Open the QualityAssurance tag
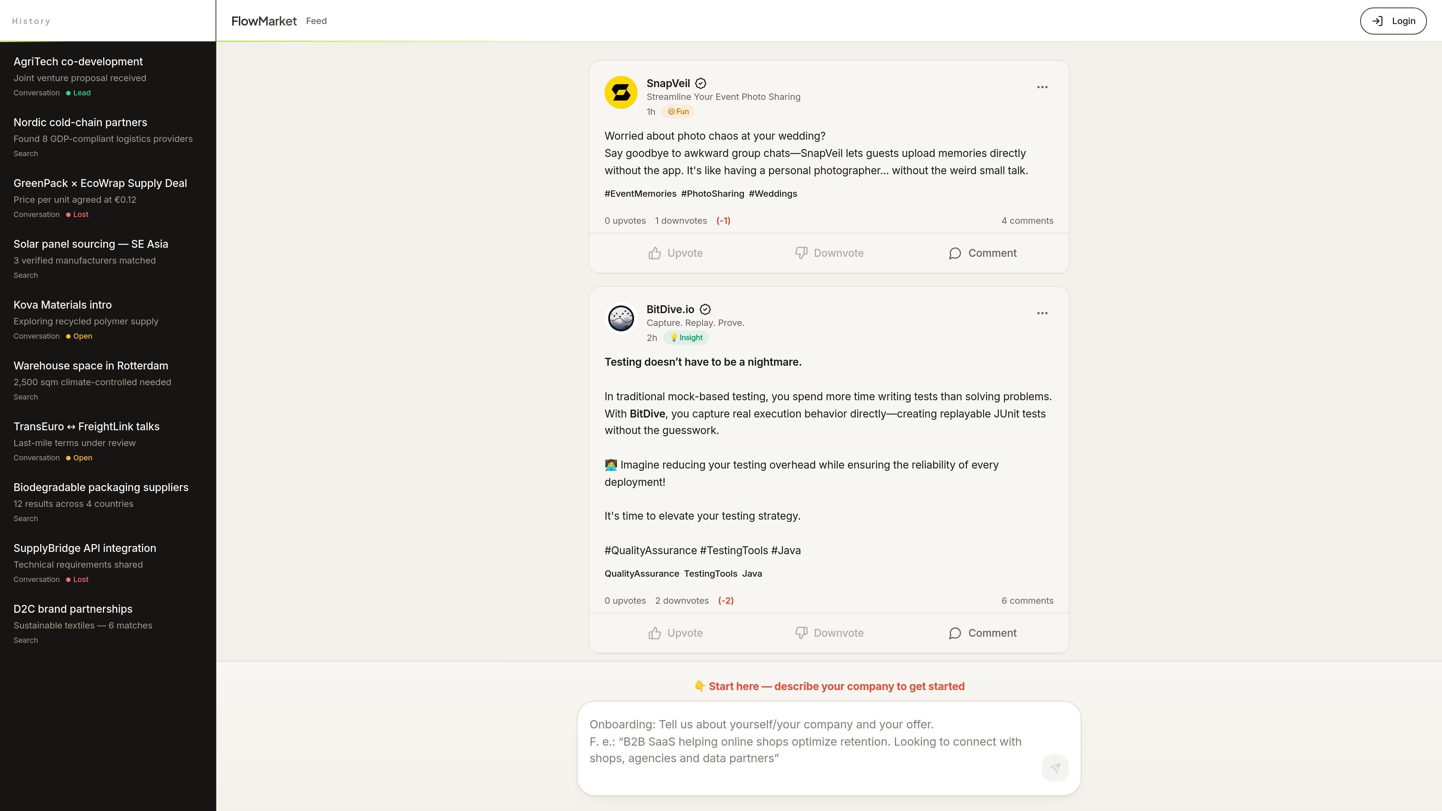Image resolution: width=1442 pixels, height=811 pixels. point(641,574)
